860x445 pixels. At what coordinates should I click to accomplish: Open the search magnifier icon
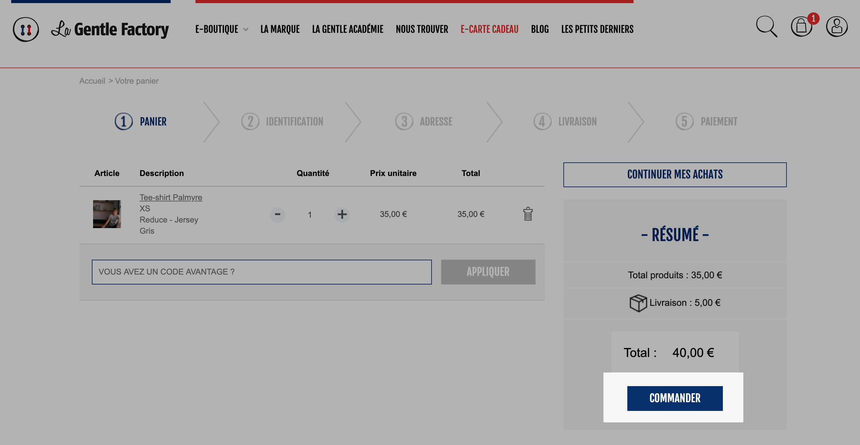(767, 27)
